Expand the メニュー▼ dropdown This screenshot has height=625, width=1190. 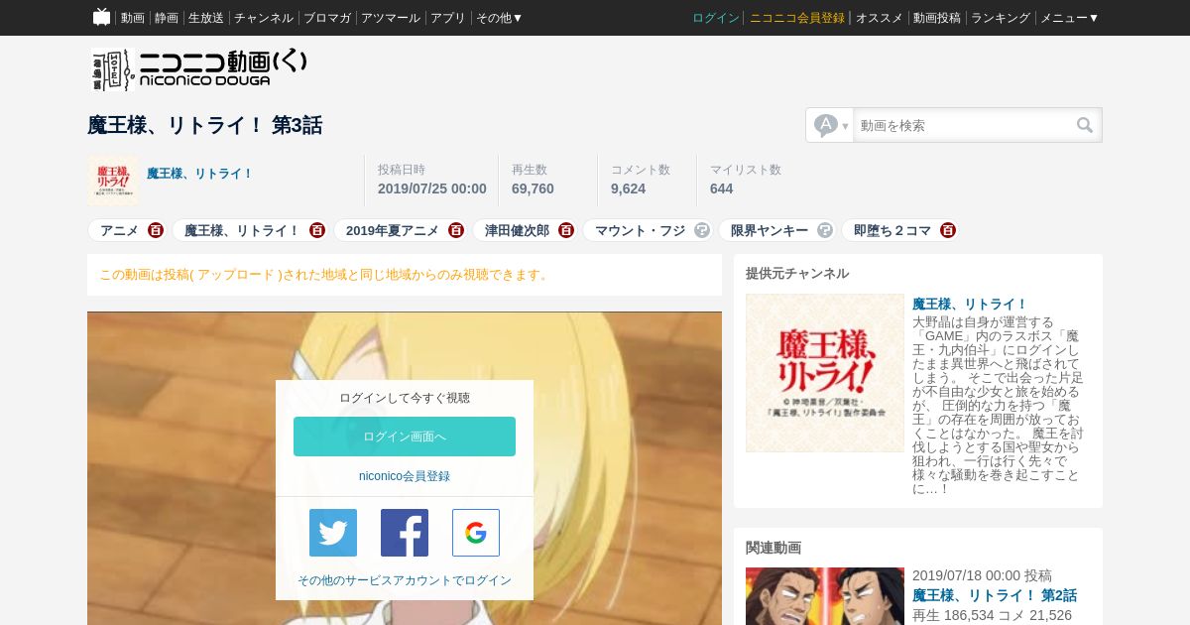1069,18
